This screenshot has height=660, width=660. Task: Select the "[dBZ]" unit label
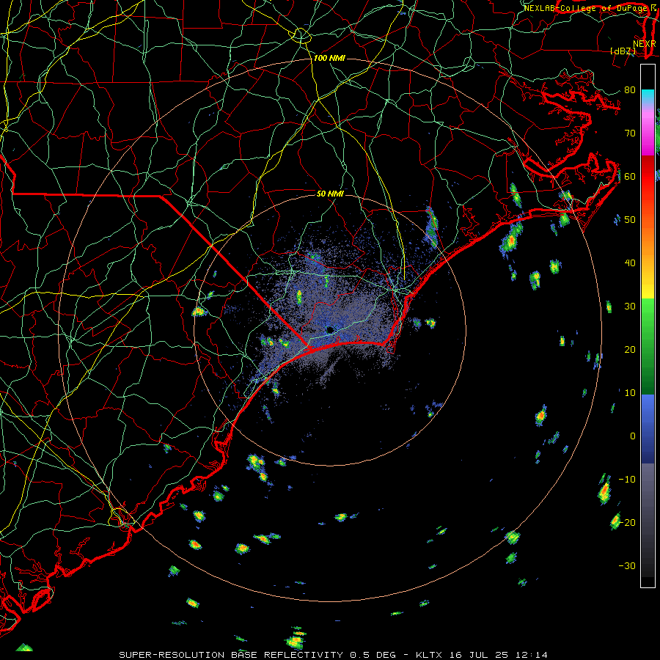pos(623,51)
